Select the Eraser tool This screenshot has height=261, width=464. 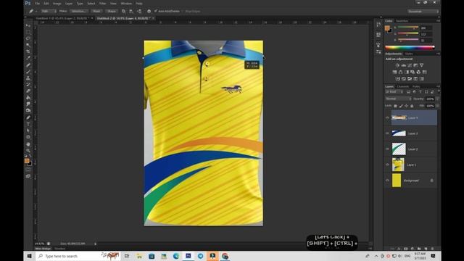(x=28, y=91)
